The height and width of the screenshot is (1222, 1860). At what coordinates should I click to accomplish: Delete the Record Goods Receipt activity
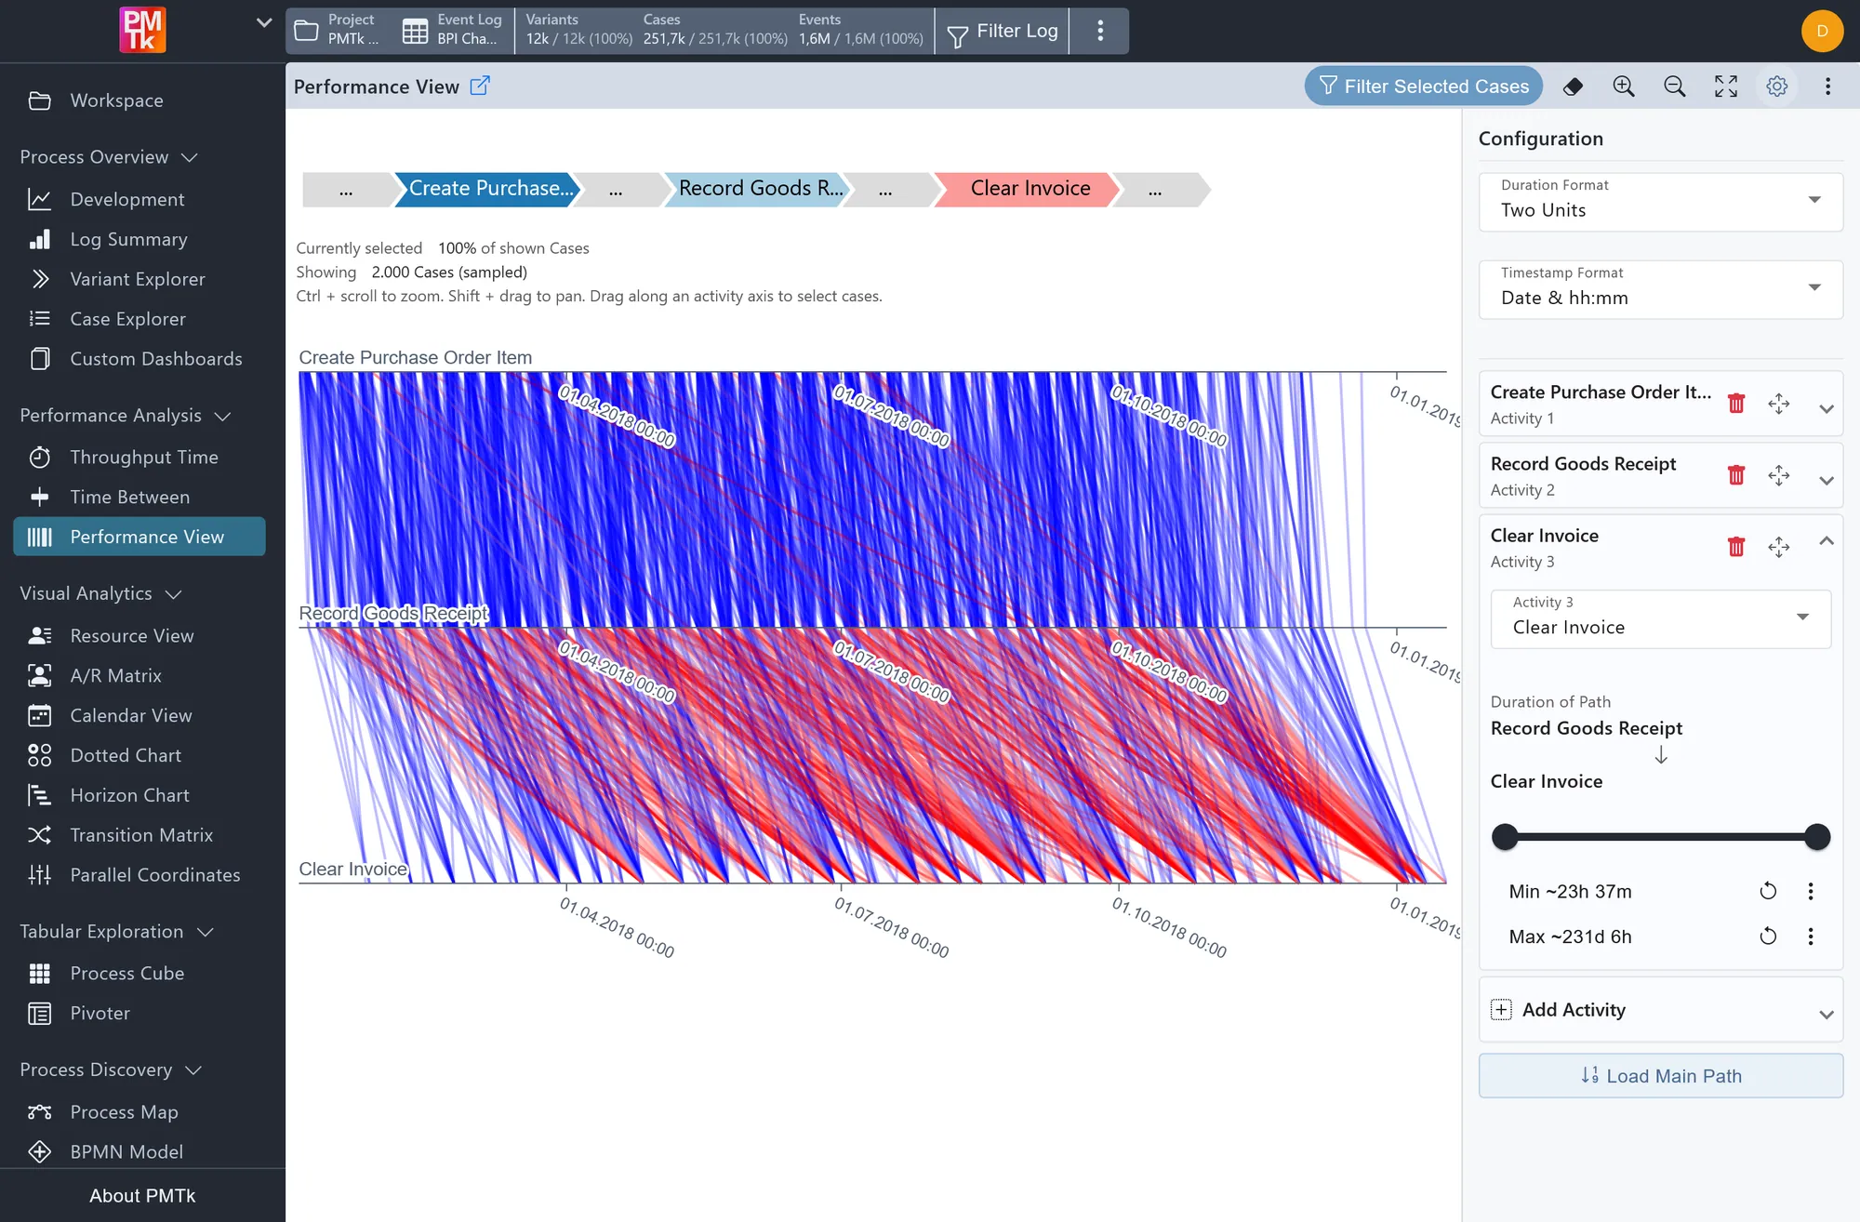1736,475
